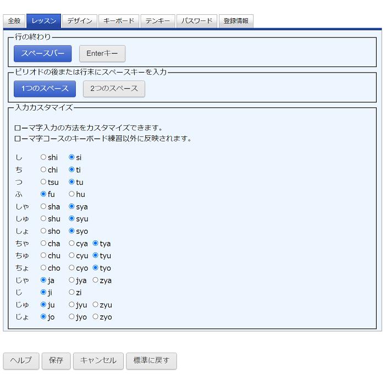Select the jyu radio option

click(71, 305)
